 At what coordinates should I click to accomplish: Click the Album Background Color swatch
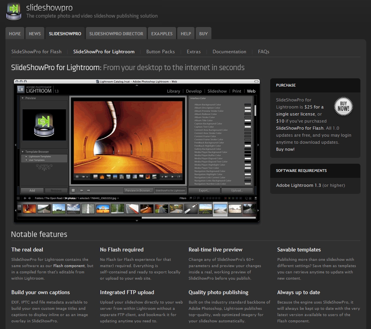[x=248, y=105]
